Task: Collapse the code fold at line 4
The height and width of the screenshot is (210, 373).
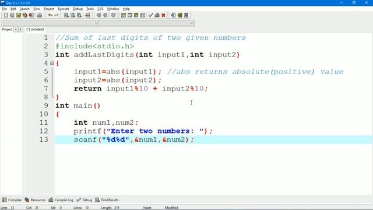Action: click(52, 64)
